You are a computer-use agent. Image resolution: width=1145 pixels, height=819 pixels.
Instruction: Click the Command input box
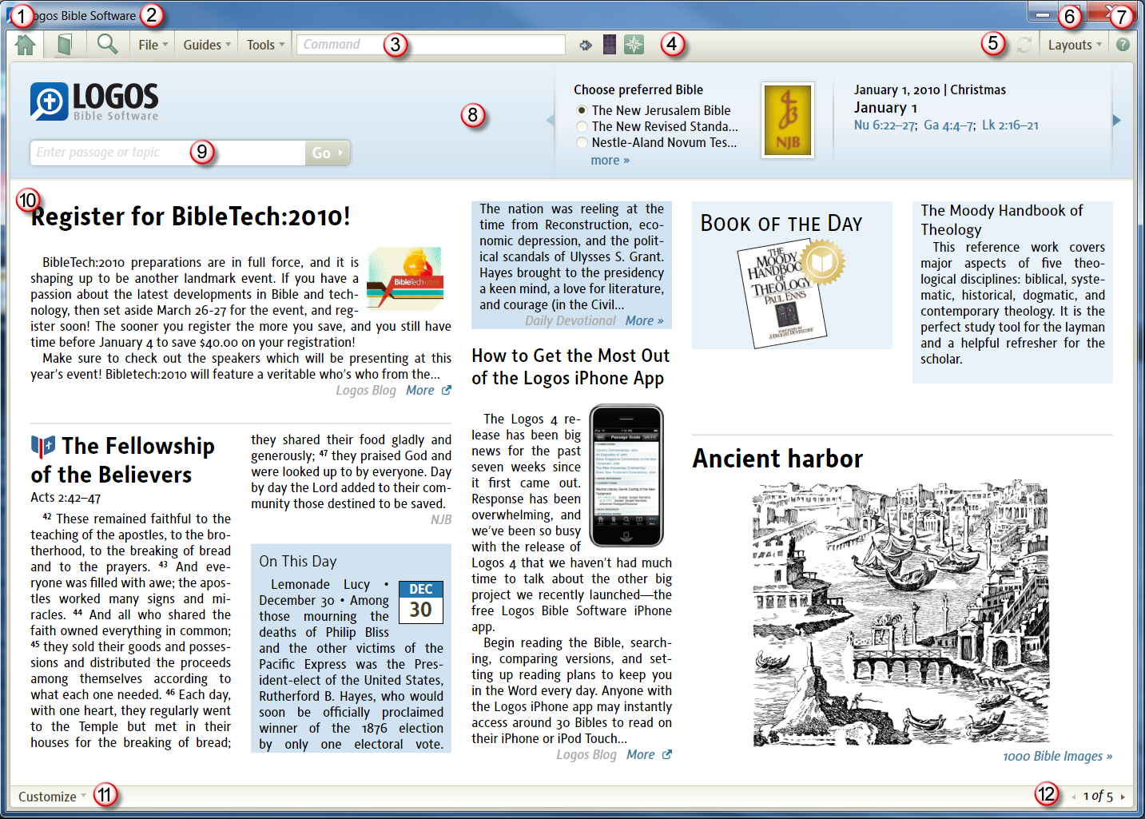pyautogui.click(x=431, y=45)
